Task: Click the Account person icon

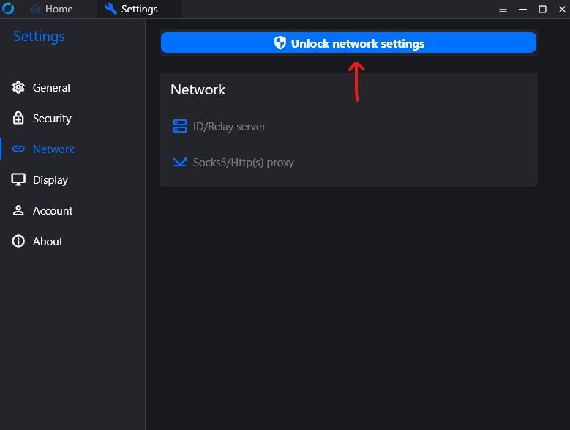Action: coord(18,211)
